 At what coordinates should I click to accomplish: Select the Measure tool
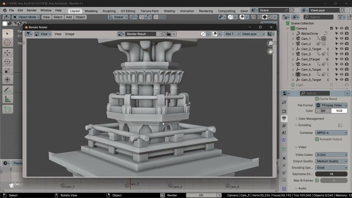7,99
